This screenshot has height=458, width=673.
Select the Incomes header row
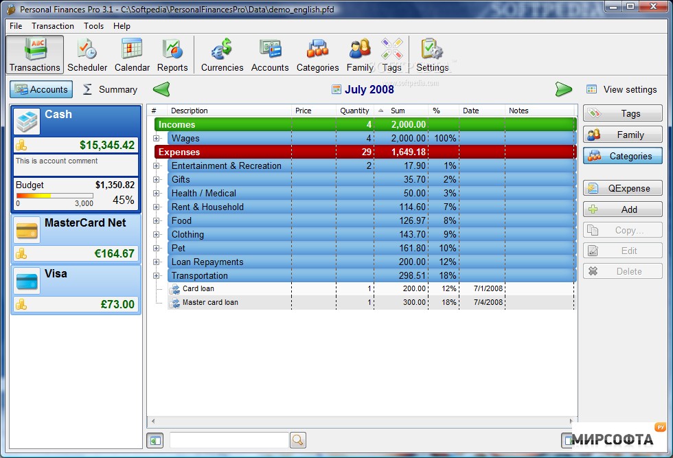365,124
